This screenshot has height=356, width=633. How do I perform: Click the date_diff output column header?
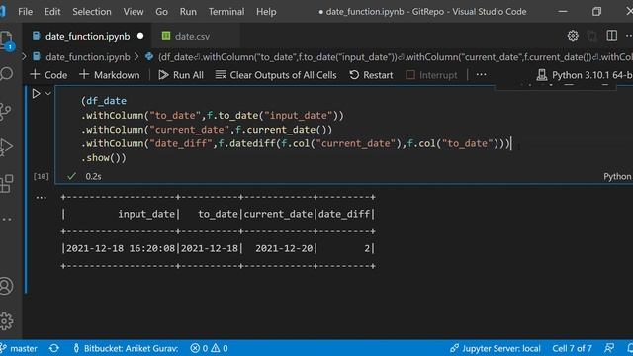pyautogui.click(x=344, y=214)
